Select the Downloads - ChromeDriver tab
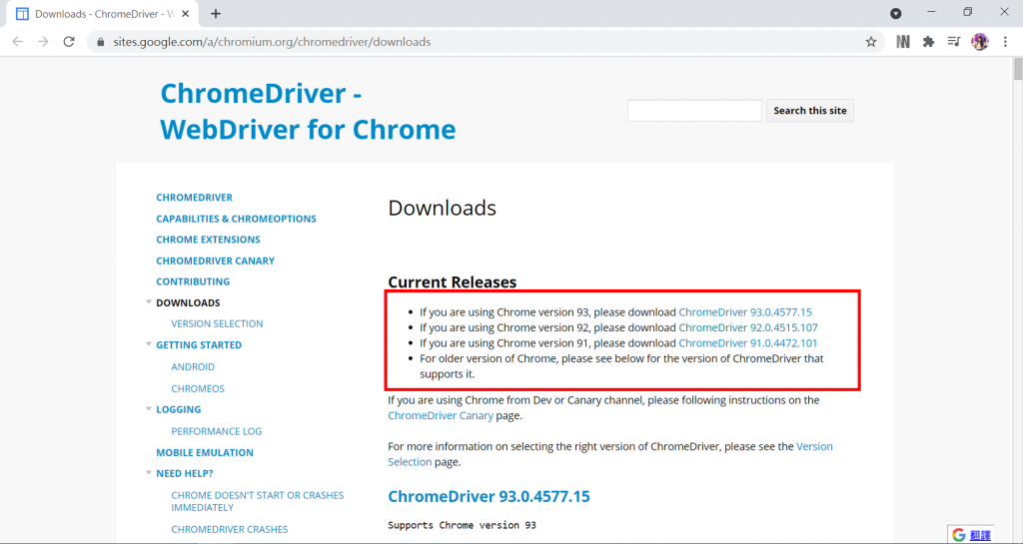 103,14
